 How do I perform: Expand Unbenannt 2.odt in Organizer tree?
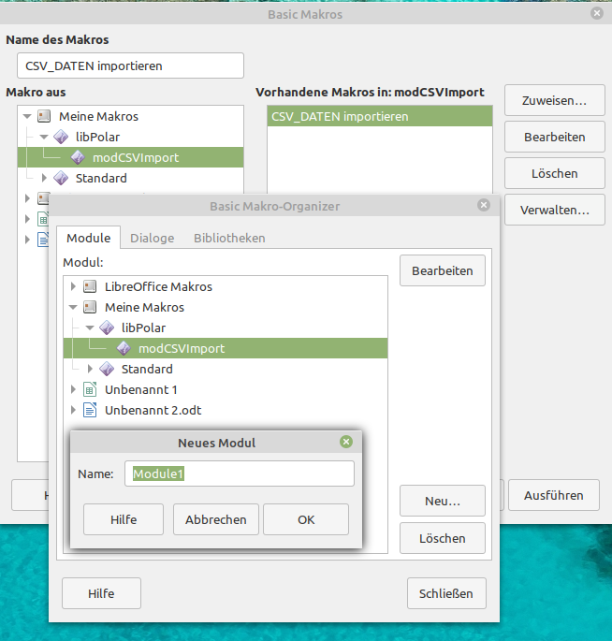73,410
